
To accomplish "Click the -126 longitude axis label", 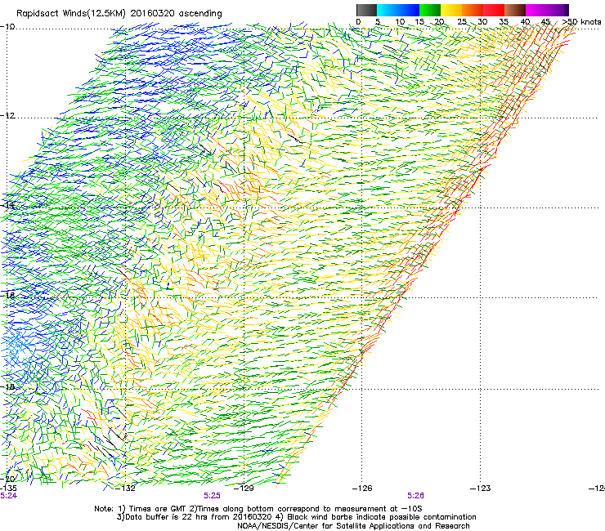I will (362, 489).
